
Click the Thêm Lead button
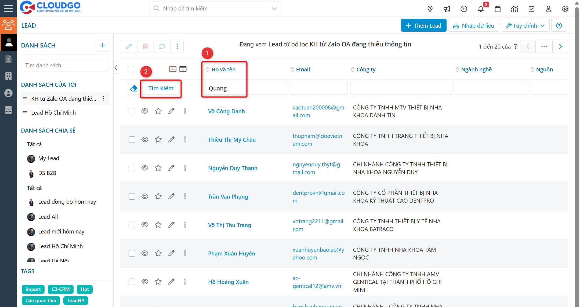tap(423, 25)
